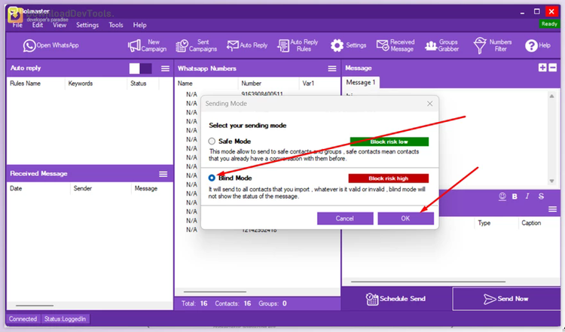Image resolution: width=565 pixels, height=332 pixels.
Task: Open the Auto Reply toolbar item
Action: coord(247,45)
